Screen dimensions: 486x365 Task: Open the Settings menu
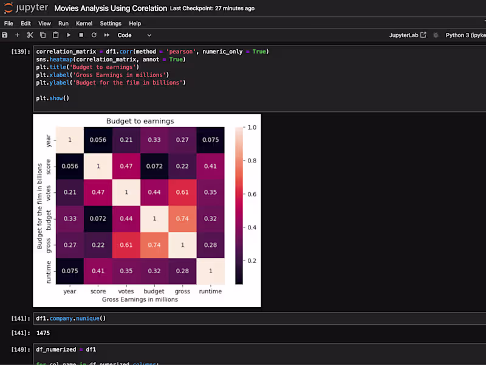111,23
